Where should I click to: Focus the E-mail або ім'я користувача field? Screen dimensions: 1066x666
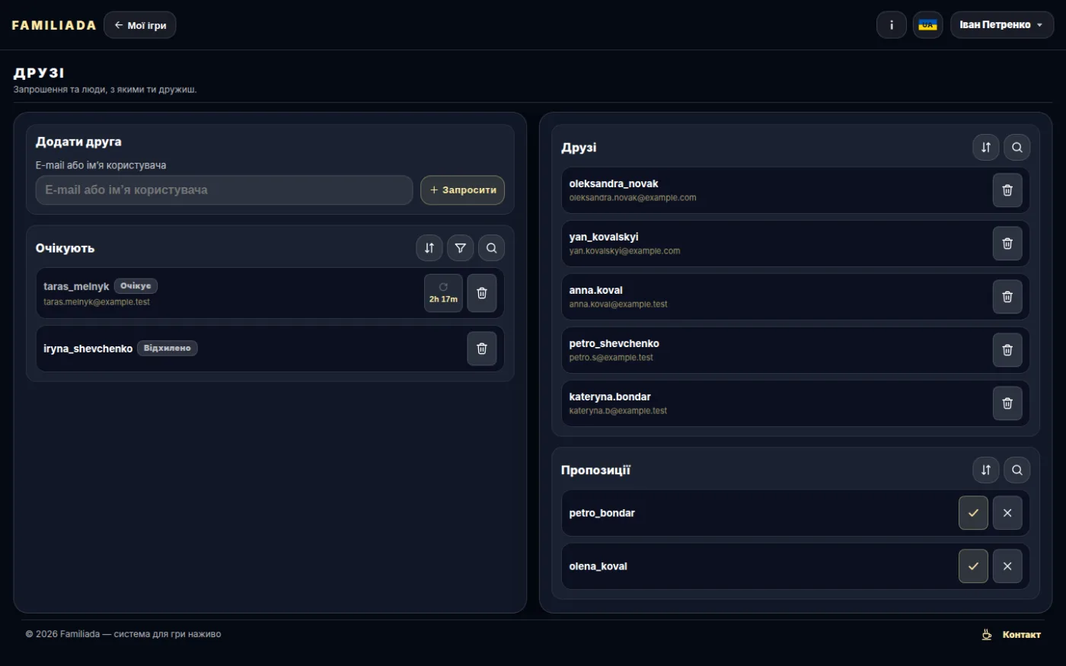point(224,190)
